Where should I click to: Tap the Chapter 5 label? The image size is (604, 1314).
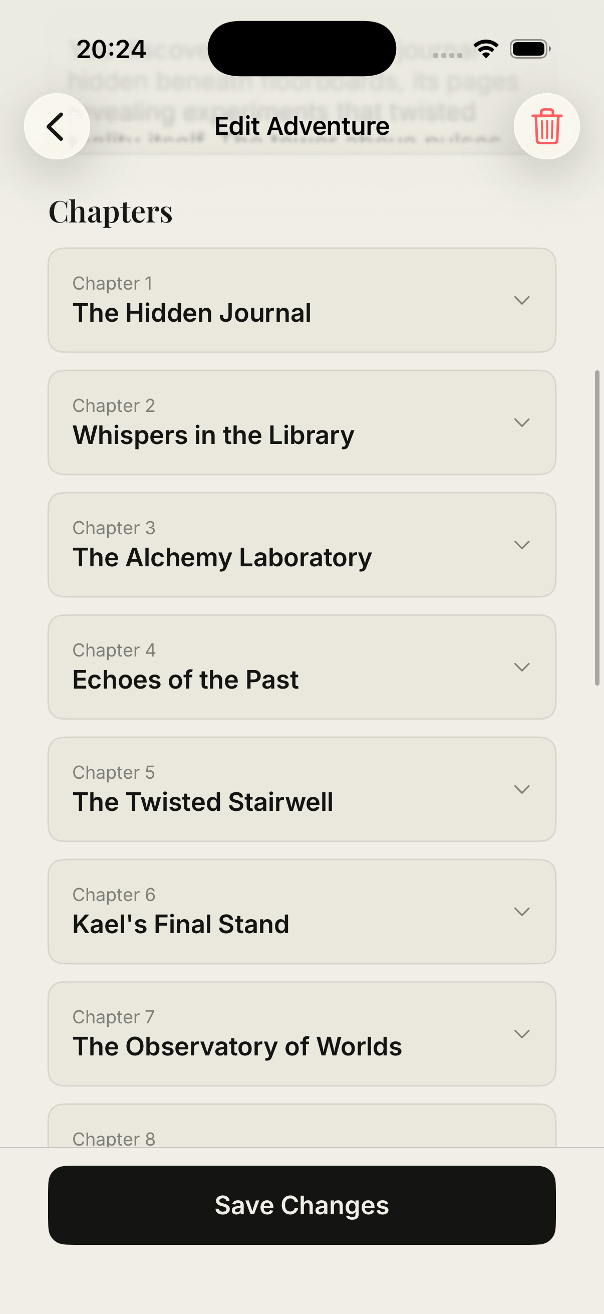coord(114,772)
